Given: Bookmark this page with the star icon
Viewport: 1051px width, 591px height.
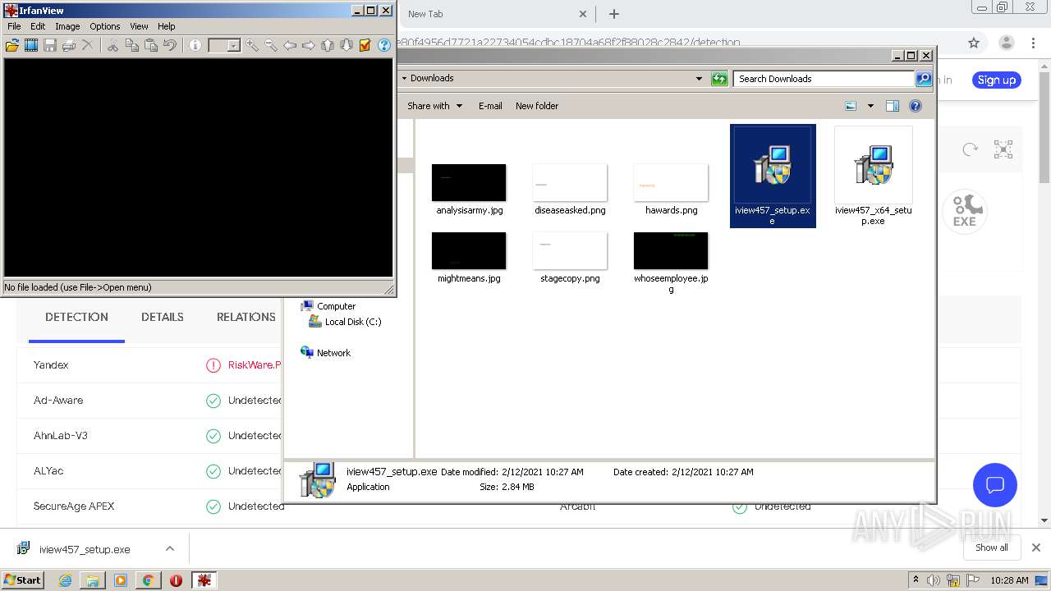Looking at the screenshot, I should [974, 43].
